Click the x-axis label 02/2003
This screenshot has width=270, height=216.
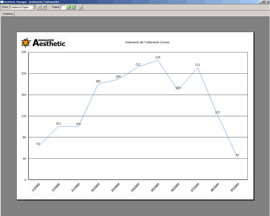(96, 187)
